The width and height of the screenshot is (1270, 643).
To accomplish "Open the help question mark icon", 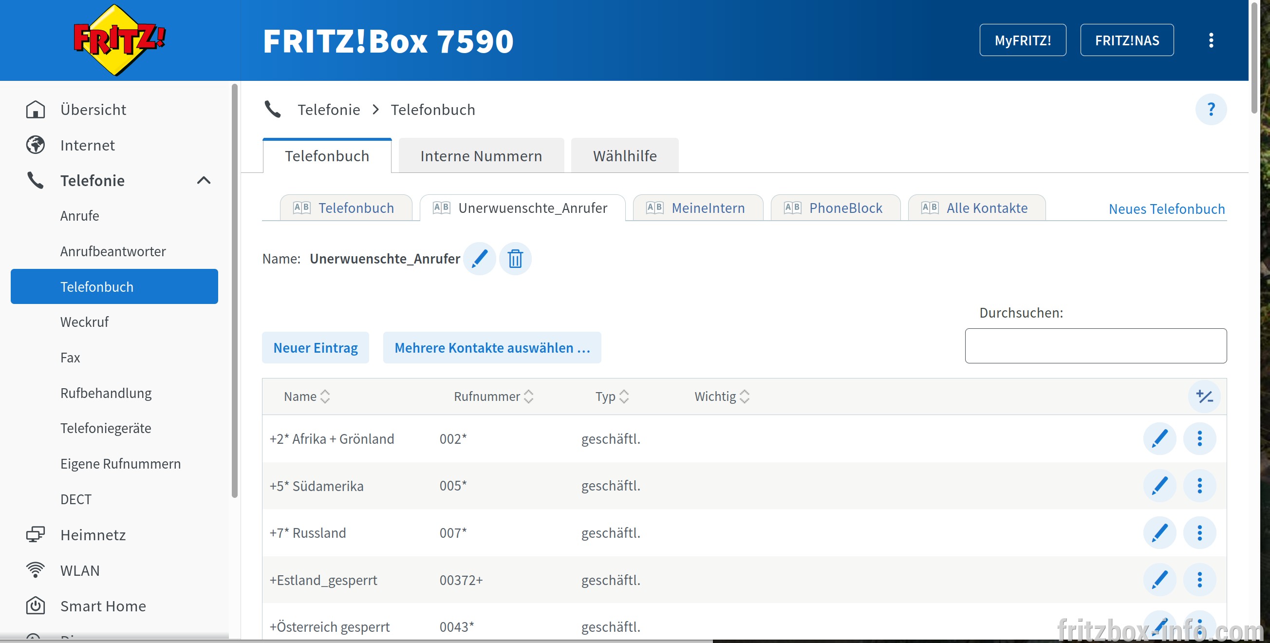I will (1211, 109).
